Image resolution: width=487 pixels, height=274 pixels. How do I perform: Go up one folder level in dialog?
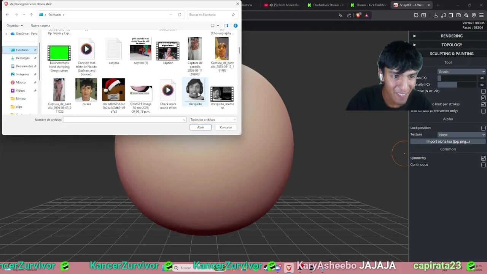pyautogui.click(x=31, y=14)
